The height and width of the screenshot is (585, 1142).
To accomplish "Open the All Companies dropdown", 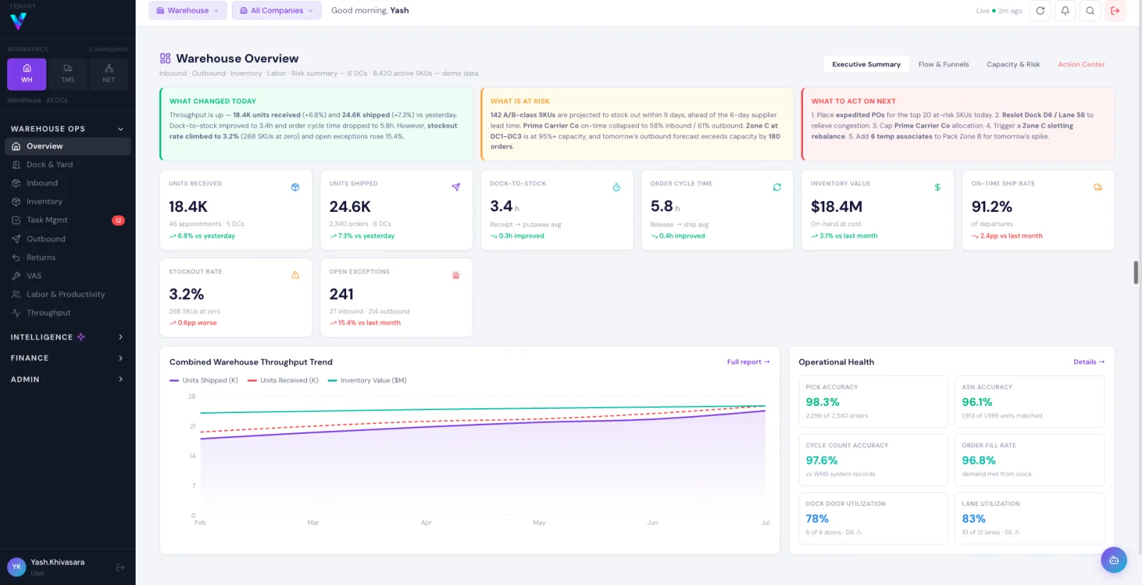I will [x=276, y=11].
